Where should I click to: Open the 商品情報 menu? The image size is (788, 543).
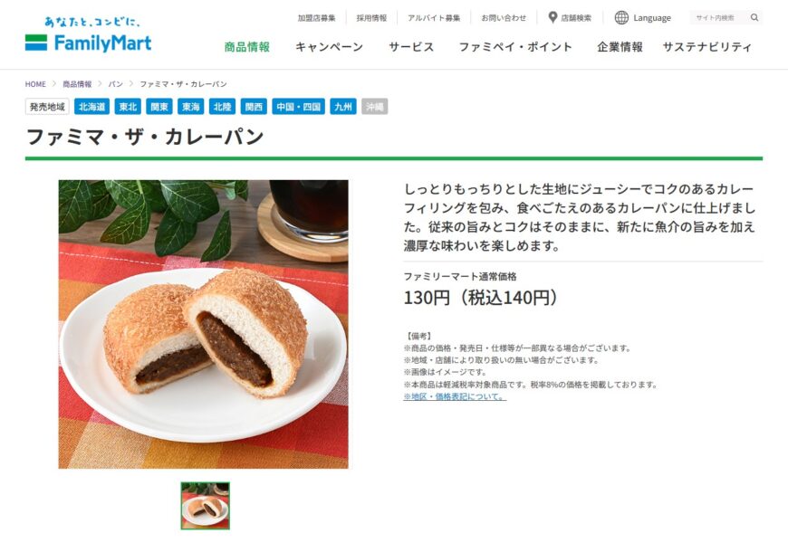pyautogui.click(x=246, y=47)
